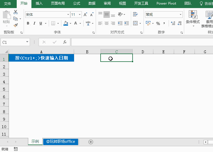Open the Insert Function fx dialog

coord(65,42)
